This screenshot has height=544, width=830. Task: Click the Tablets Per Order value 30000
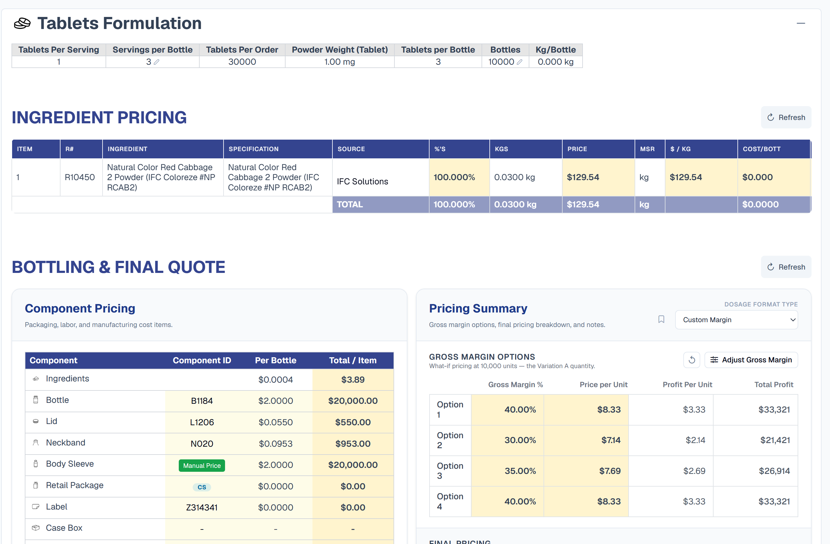tap(242, 62)
